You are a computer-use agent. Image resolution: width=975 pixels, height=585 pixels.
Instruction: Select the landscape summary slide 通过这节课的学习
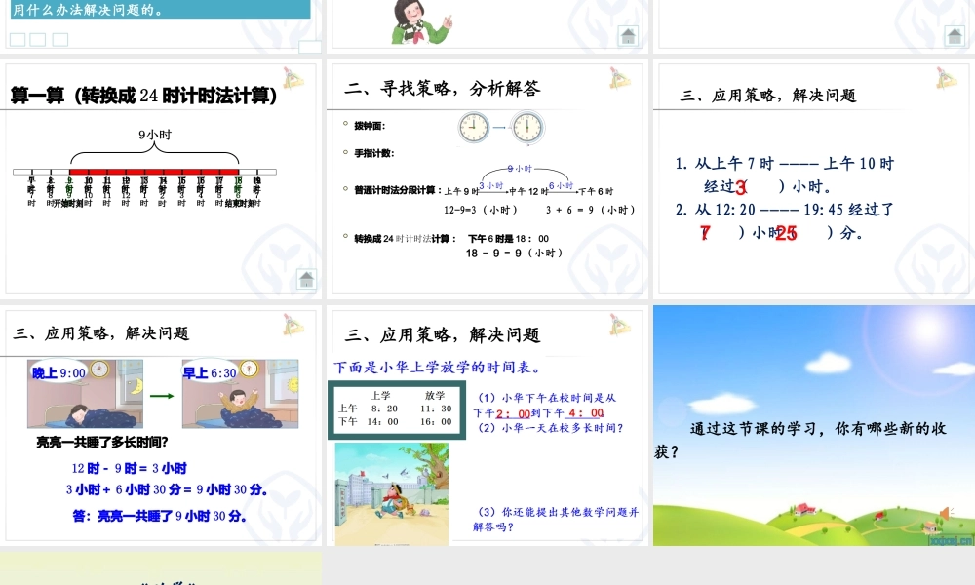(814, 425)
